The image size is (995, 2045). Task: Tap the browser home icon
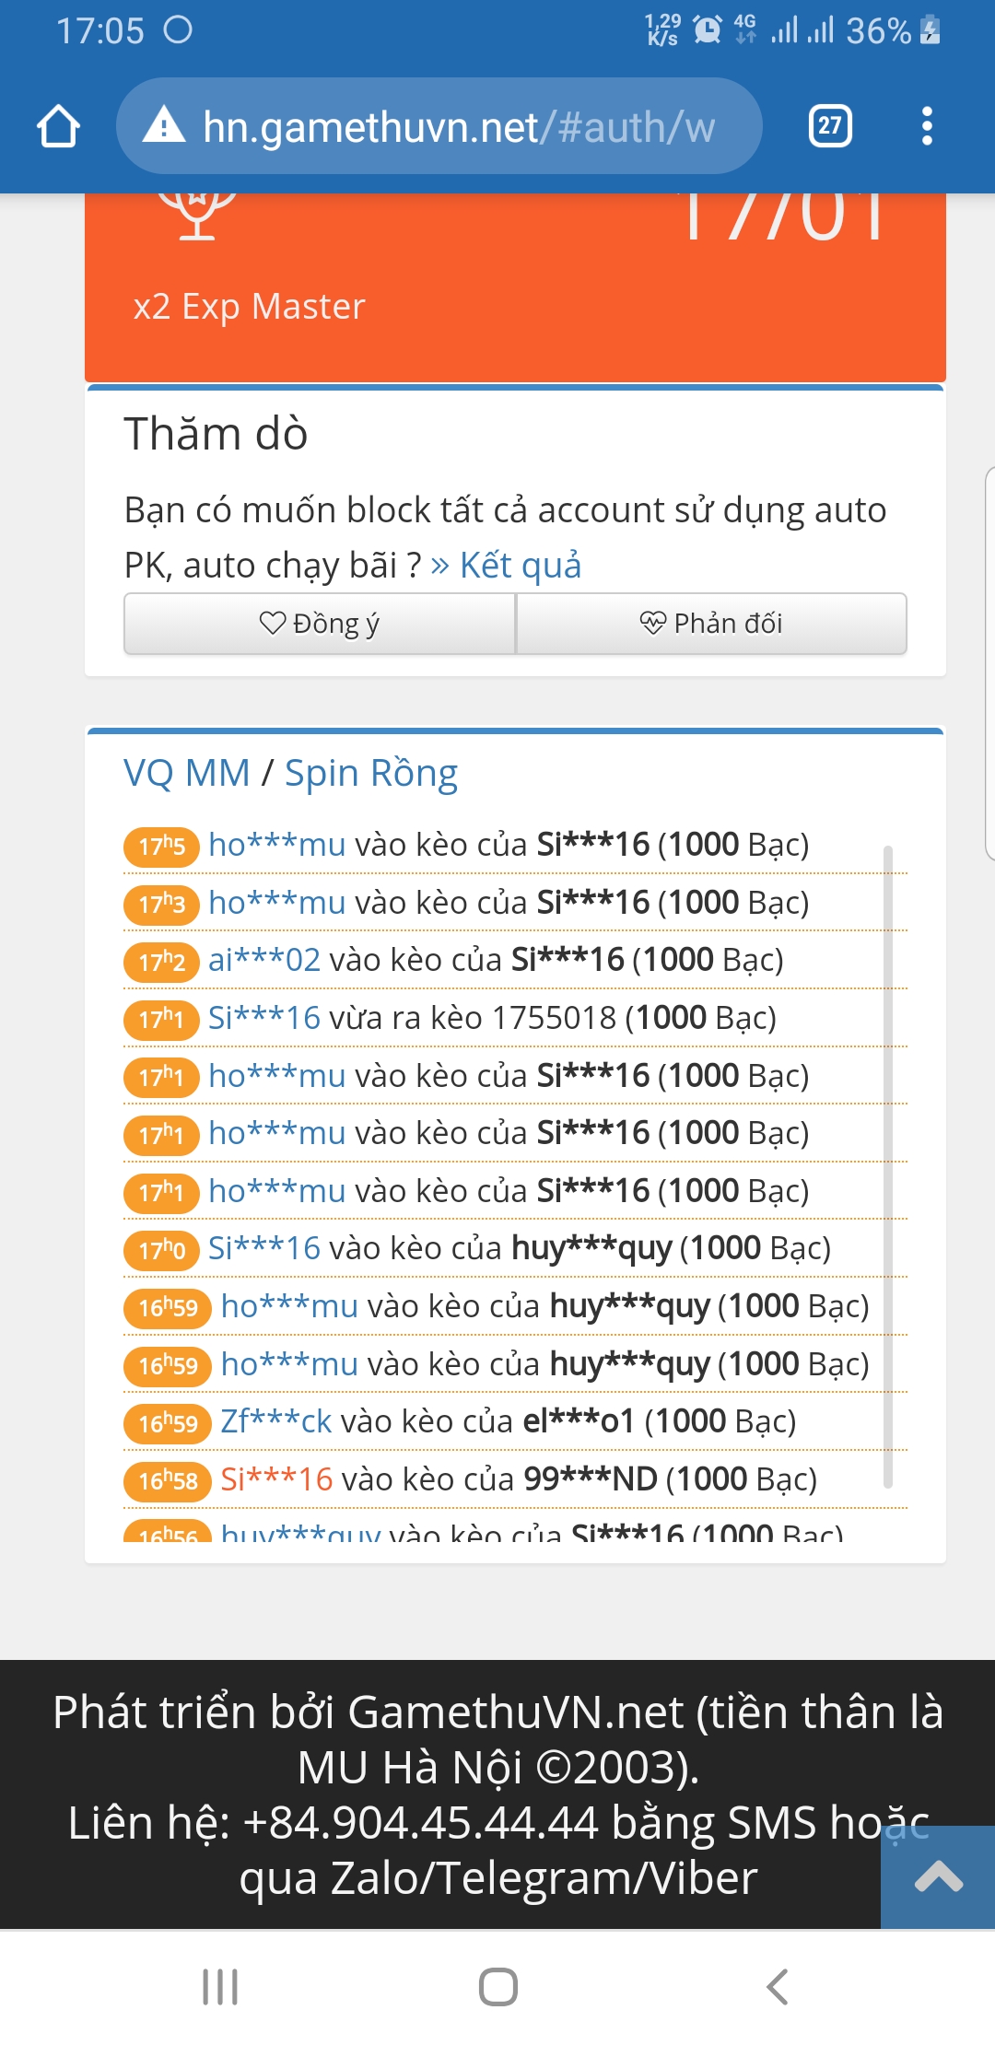[58, 126]
